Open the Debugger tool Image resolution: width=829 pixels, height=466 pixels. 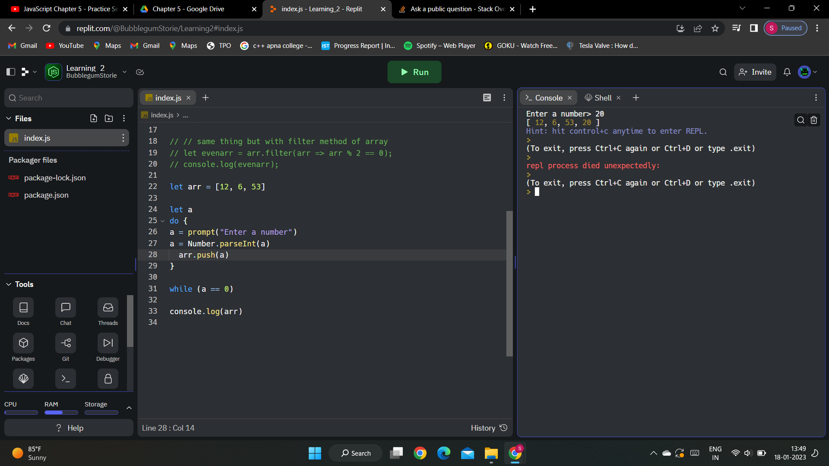(108, 347)
